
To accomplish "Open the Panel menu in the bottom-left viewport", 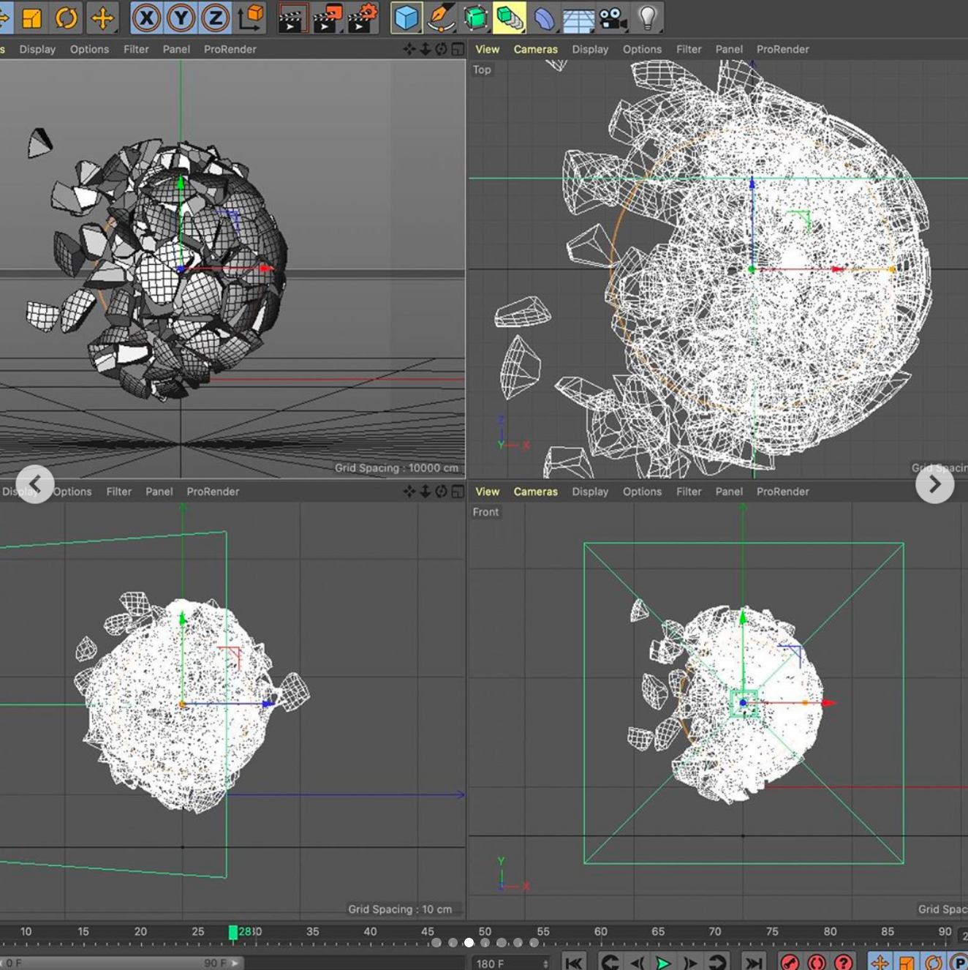I will click(159, 492).
